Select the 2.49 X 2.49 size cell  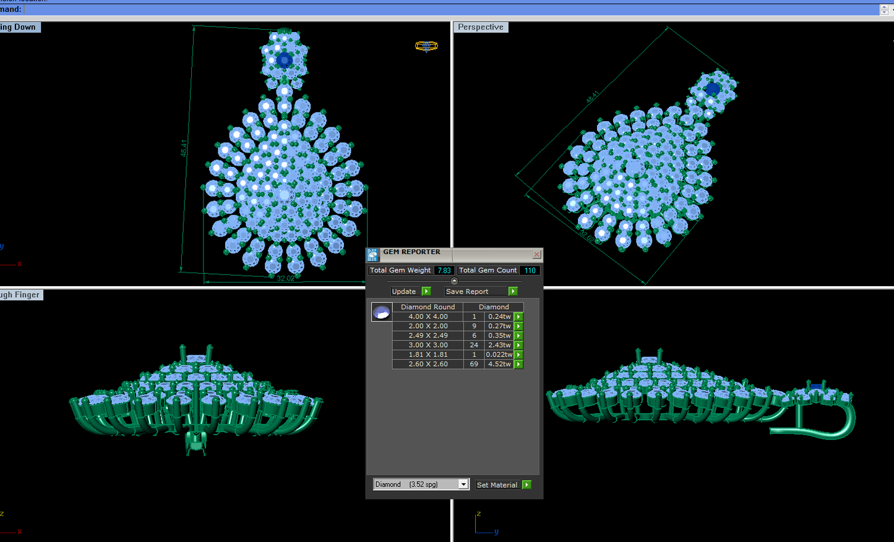tap(428, 336)
